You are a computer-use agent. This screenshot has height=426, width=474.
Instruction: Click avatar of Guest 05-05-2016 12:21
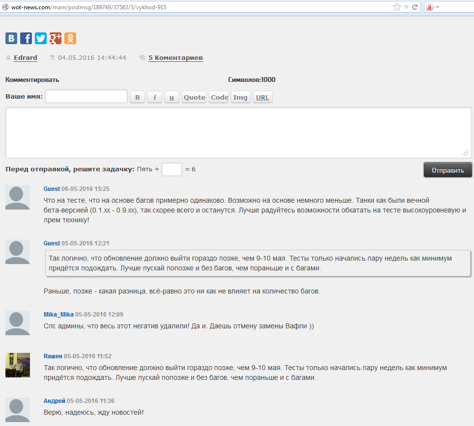point(18,252)
